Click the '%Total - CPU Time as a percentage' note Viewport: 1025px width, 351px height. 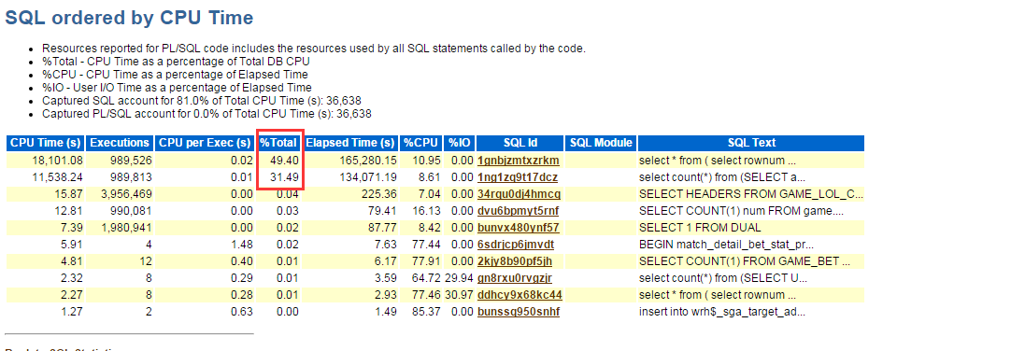click(x=176, y=62)
